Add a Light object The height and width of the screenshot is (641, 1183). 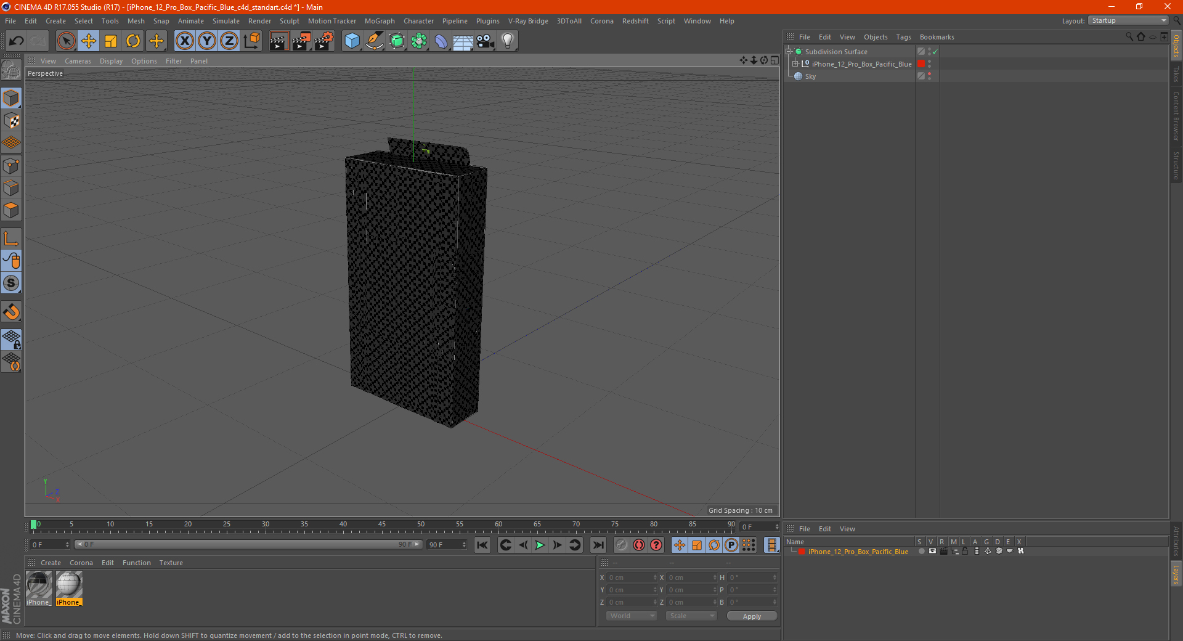508,41
